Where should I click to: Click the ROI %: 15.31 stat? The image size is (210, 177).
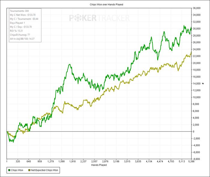pyautogui.click(x=16, y=31)
